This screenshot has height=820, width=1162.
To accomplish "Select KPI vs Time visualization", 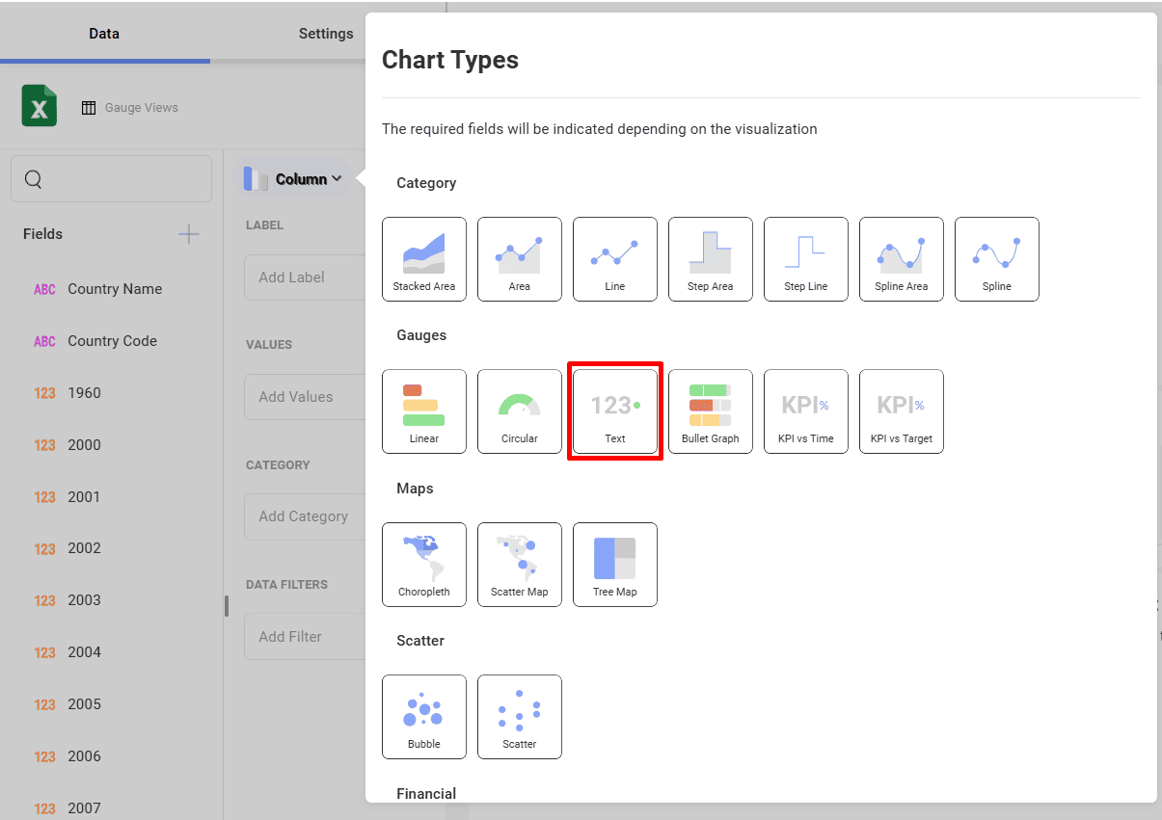I will click(x=806, y=411).
